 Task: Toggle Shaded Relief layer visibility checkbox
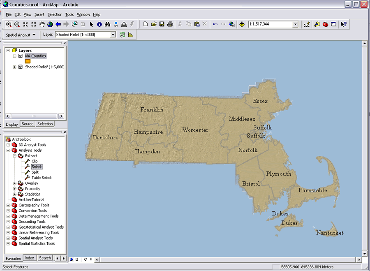[21, 67]
